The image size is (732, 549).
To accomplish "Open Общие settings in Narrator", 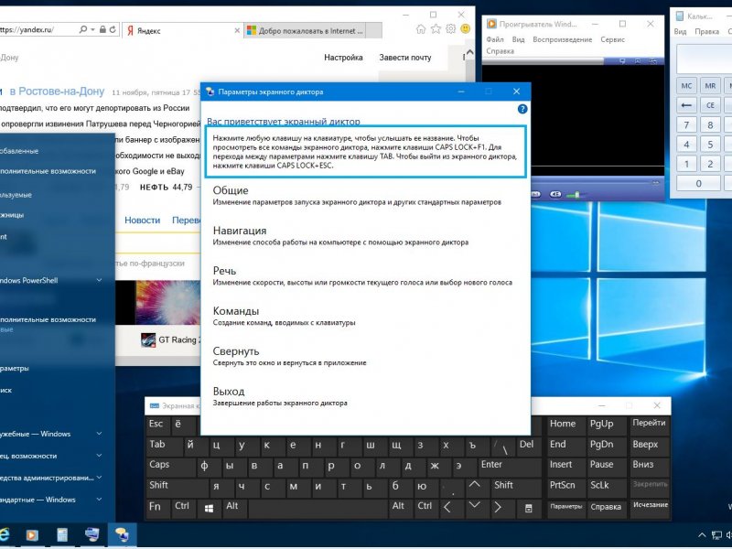I will (x=357, y=196).
